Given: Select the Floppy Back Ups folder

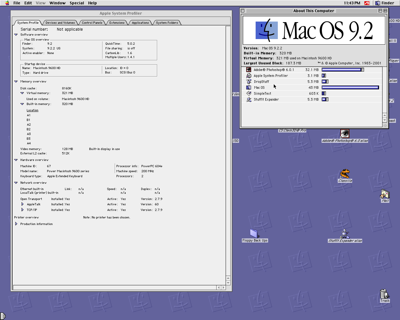Looking at the screenshot, I should click(x=254, y=233).
